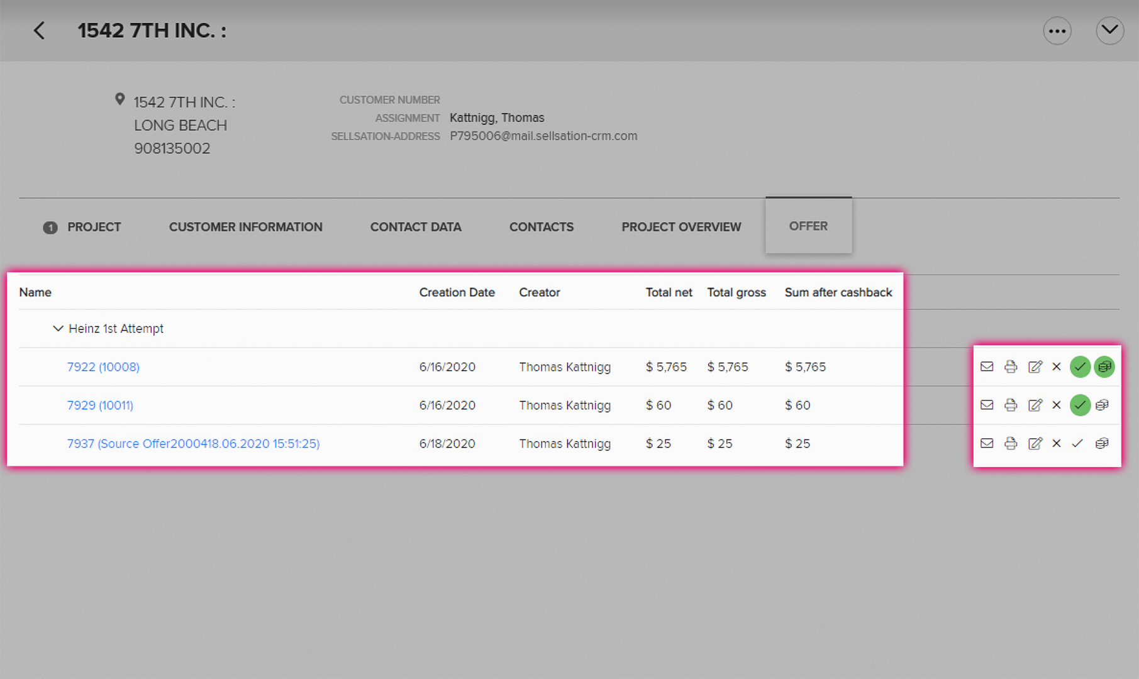1139x679 pixels.
Task: Print offer 7937 with printer icon
Action: pos(1011,443)
